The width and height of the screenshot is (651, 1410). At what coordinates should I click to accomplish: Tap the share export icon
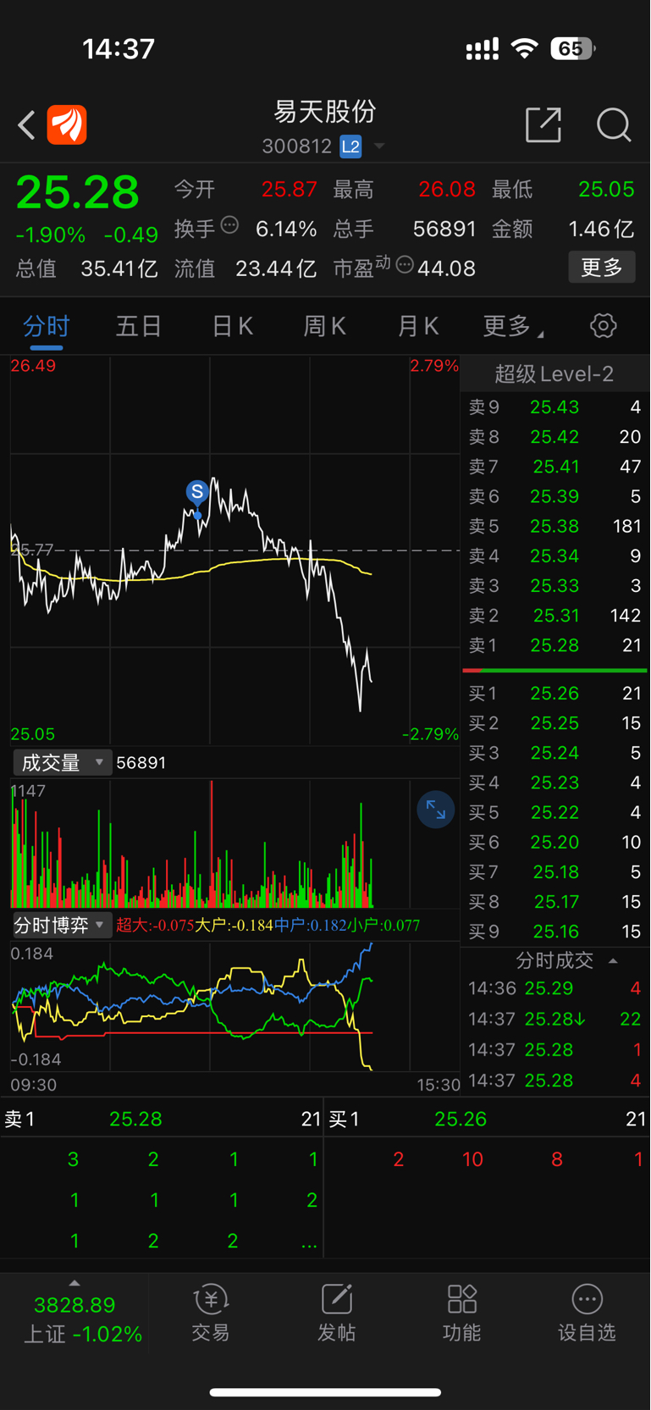pos(543,125)
